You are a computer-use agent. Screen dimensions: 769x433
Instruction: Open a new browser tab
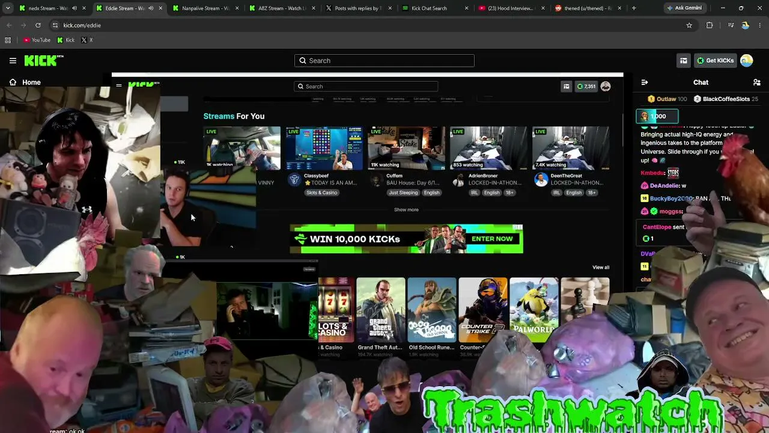(x=634, y=8)
